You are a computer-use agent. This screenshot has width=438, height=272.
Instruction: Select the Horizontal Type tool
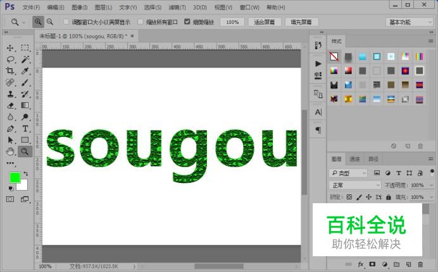[x=25, y=129]
